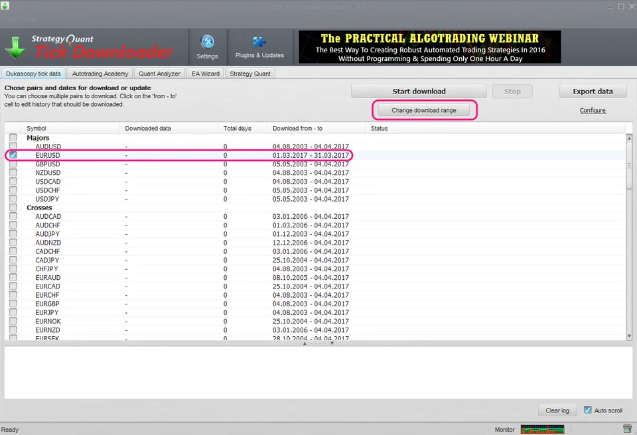Click the 'Ready' status bar text

(x=10, y=430)
